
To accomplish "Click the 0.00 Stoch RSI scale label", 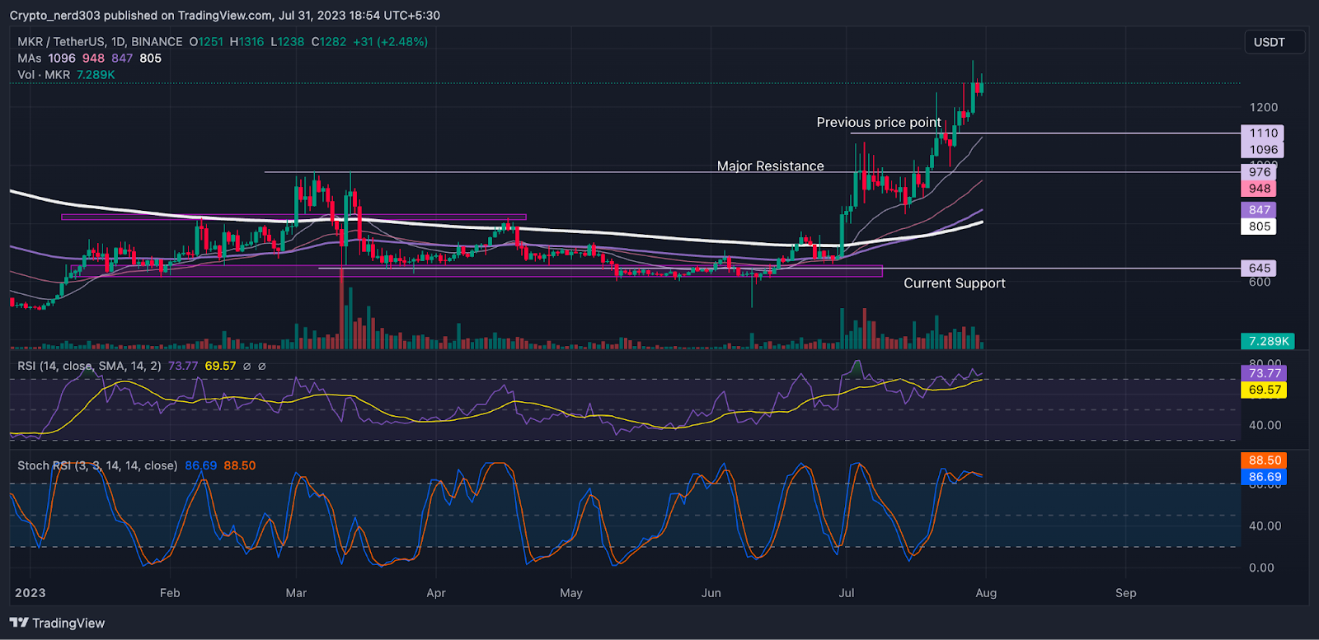I will click(x=1261, y=568).
